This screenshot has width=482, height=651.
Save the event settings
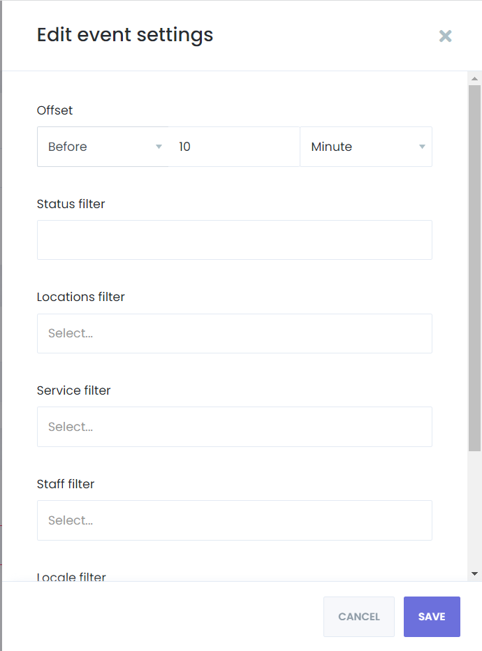432,617
